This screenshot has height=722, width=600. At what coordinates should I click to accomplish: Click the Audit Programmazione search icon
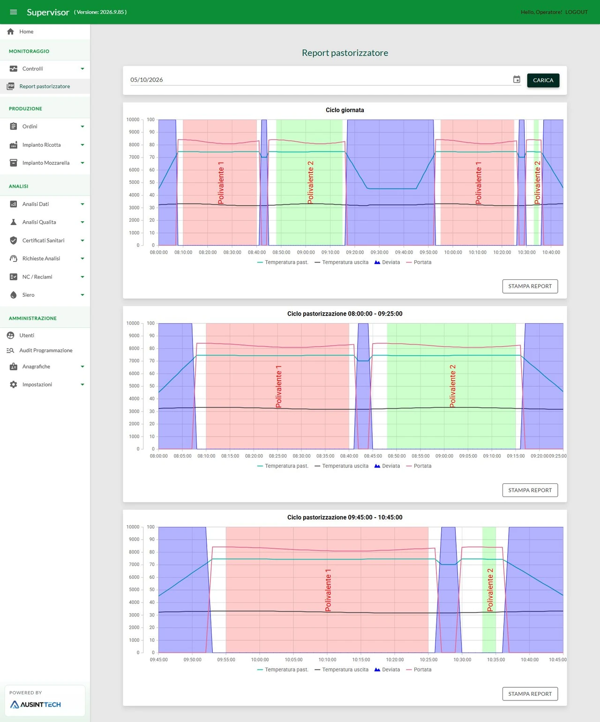[x=10, y=351]
